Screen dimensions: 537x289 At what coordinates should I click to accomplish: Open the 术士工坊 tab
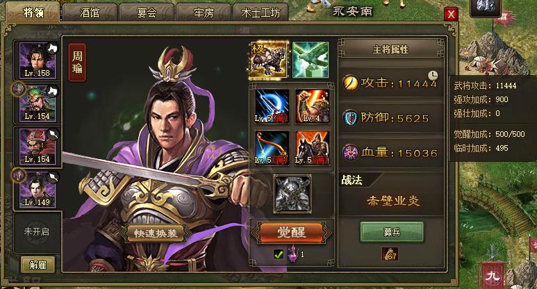coord(261,13)
